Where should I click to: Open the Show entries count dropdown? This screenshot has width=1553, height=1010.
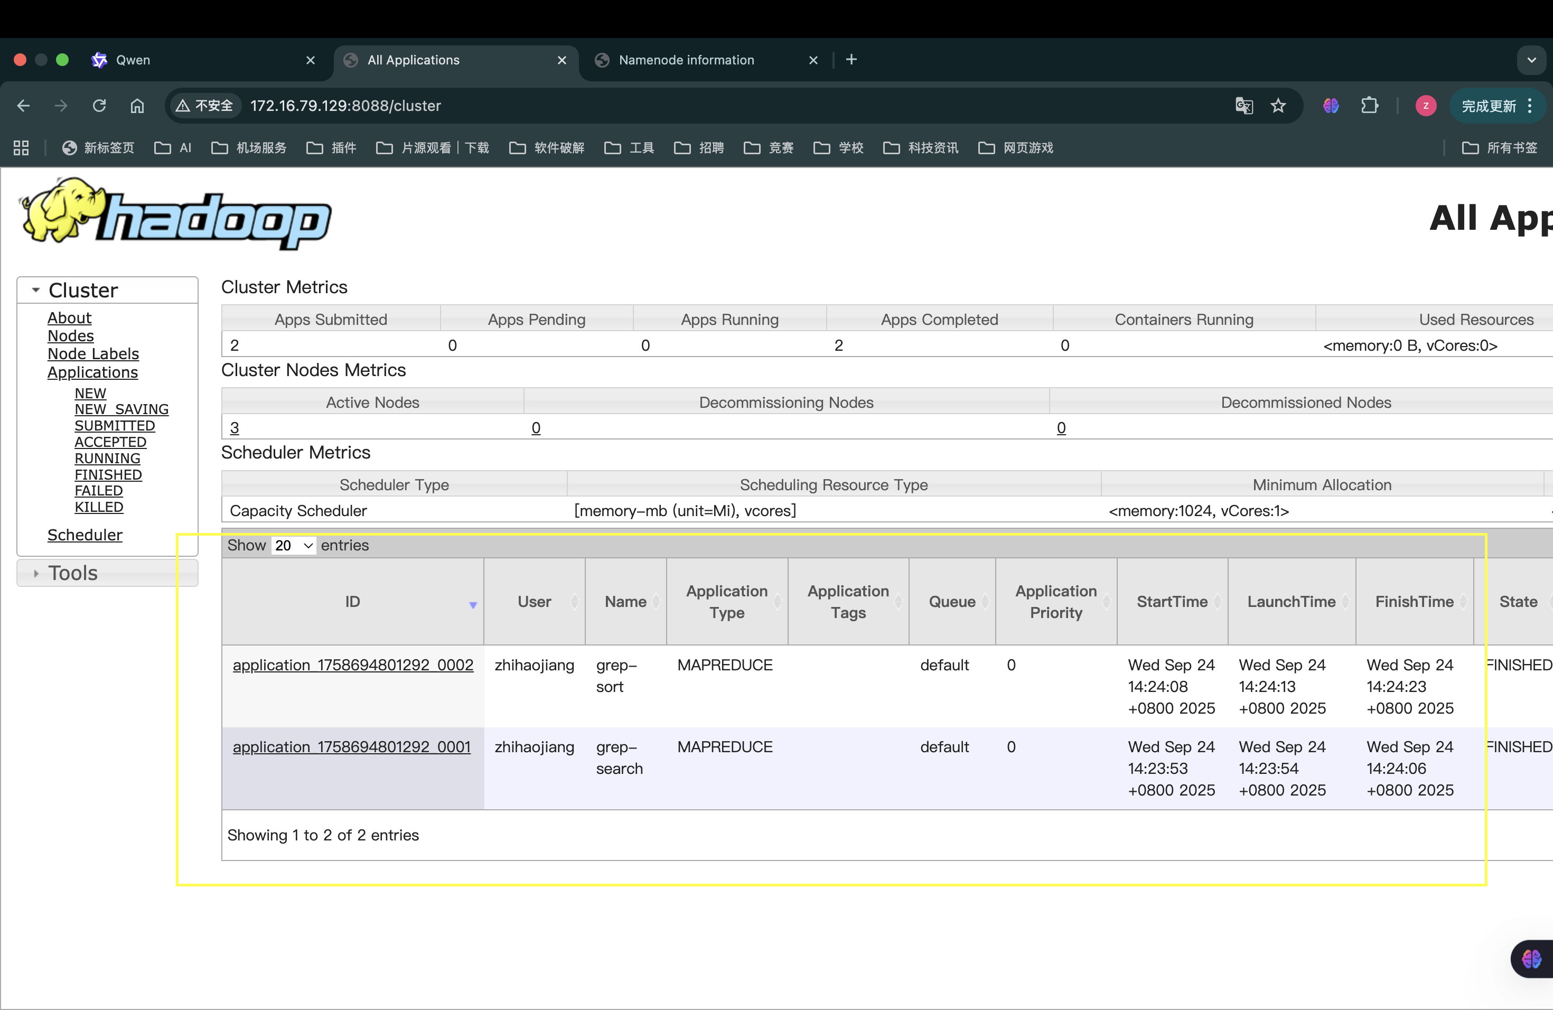coord(294,546)
